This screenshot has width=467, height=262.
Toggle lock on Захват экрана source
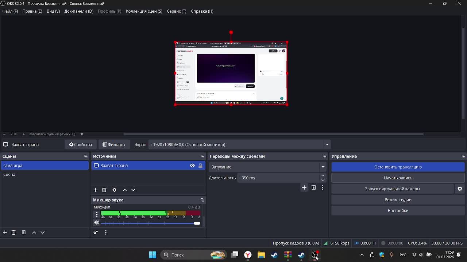click(200, 166)
